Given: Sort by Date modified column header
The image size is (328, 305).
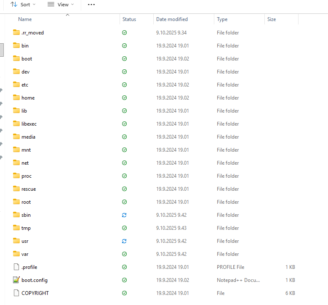Looking at the screenshot, I should click(x=172, y=19).
